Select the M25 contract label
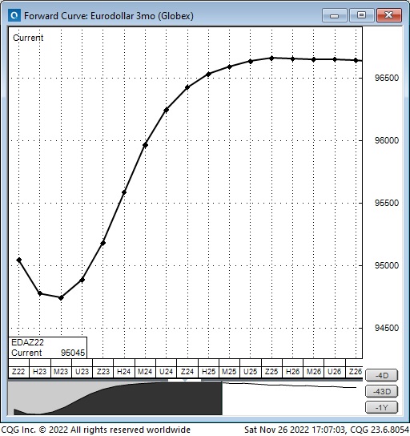Image resolution: width=410 pixels, height=436 pixels. pos(229,372)
